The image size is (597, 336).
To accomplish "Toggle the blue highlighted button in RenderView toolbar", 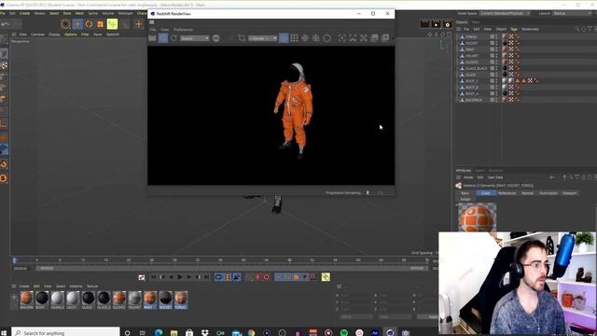I will tap(284, 38).
